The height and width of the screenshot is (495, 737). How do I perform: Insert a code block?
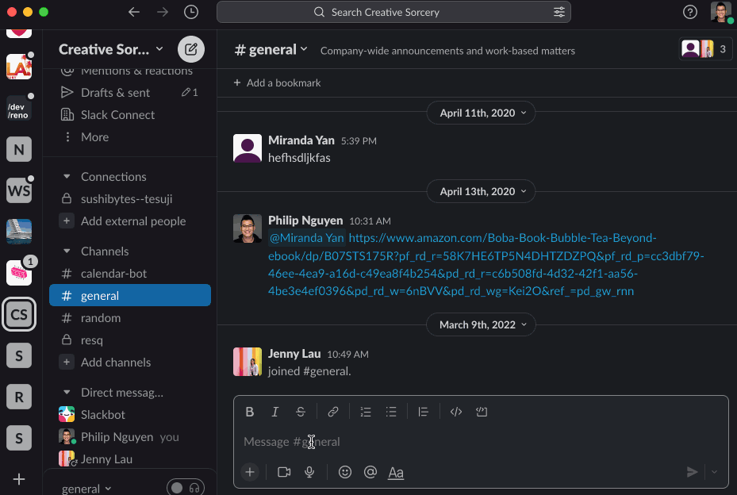click(x=482, y=412)
